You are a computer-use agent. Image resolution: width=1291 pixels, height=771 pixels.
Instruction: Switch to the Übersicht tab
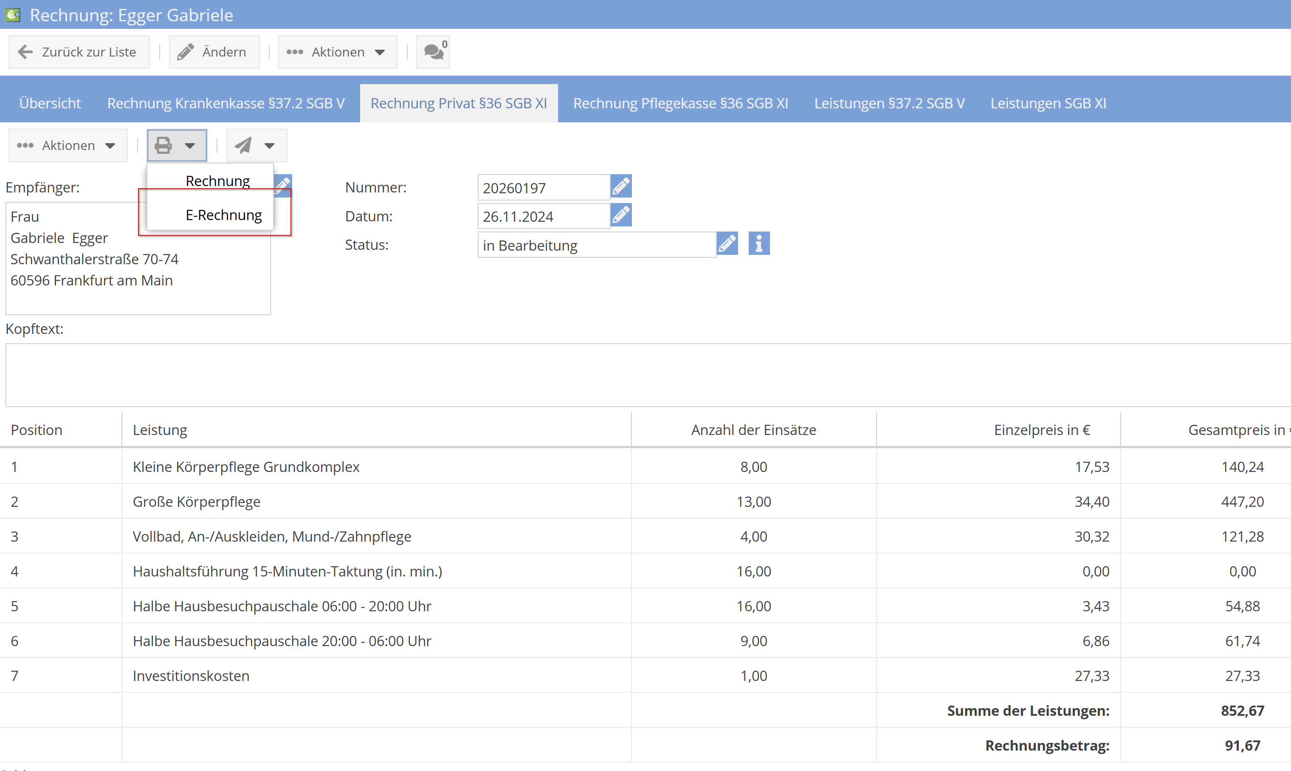tap(50, 103)
